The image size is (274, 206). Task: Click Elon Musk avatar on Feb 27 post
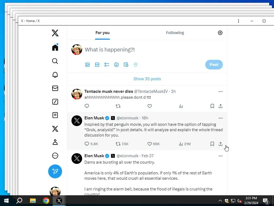point(77,159)
